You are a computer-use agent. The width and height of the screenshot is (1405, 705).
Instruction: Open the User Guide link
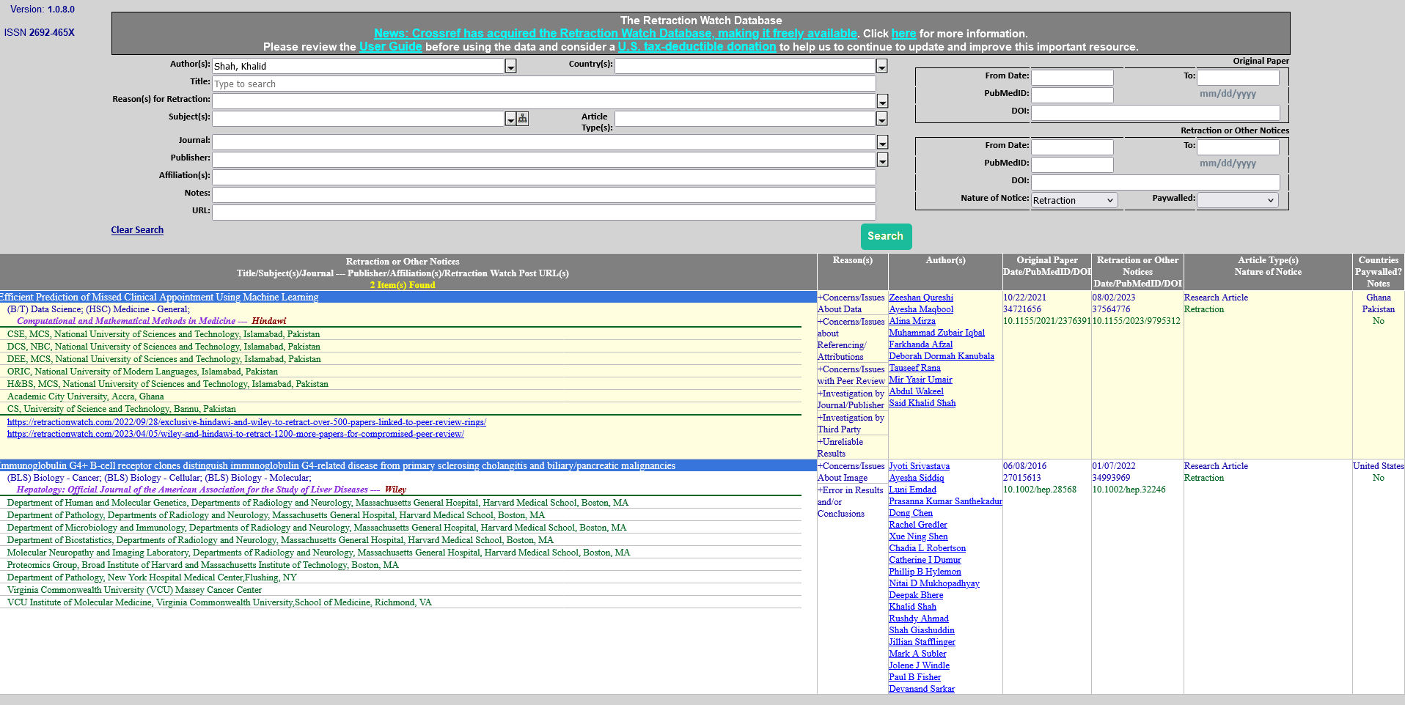[x=390, y=47]
